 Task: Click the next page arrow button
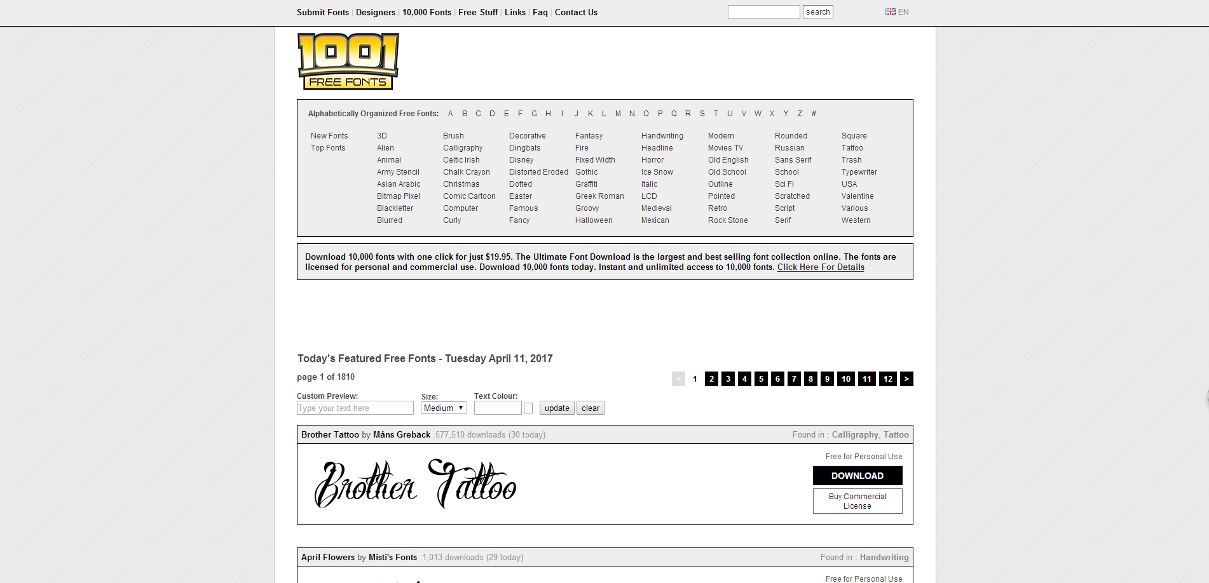point(906,379)
